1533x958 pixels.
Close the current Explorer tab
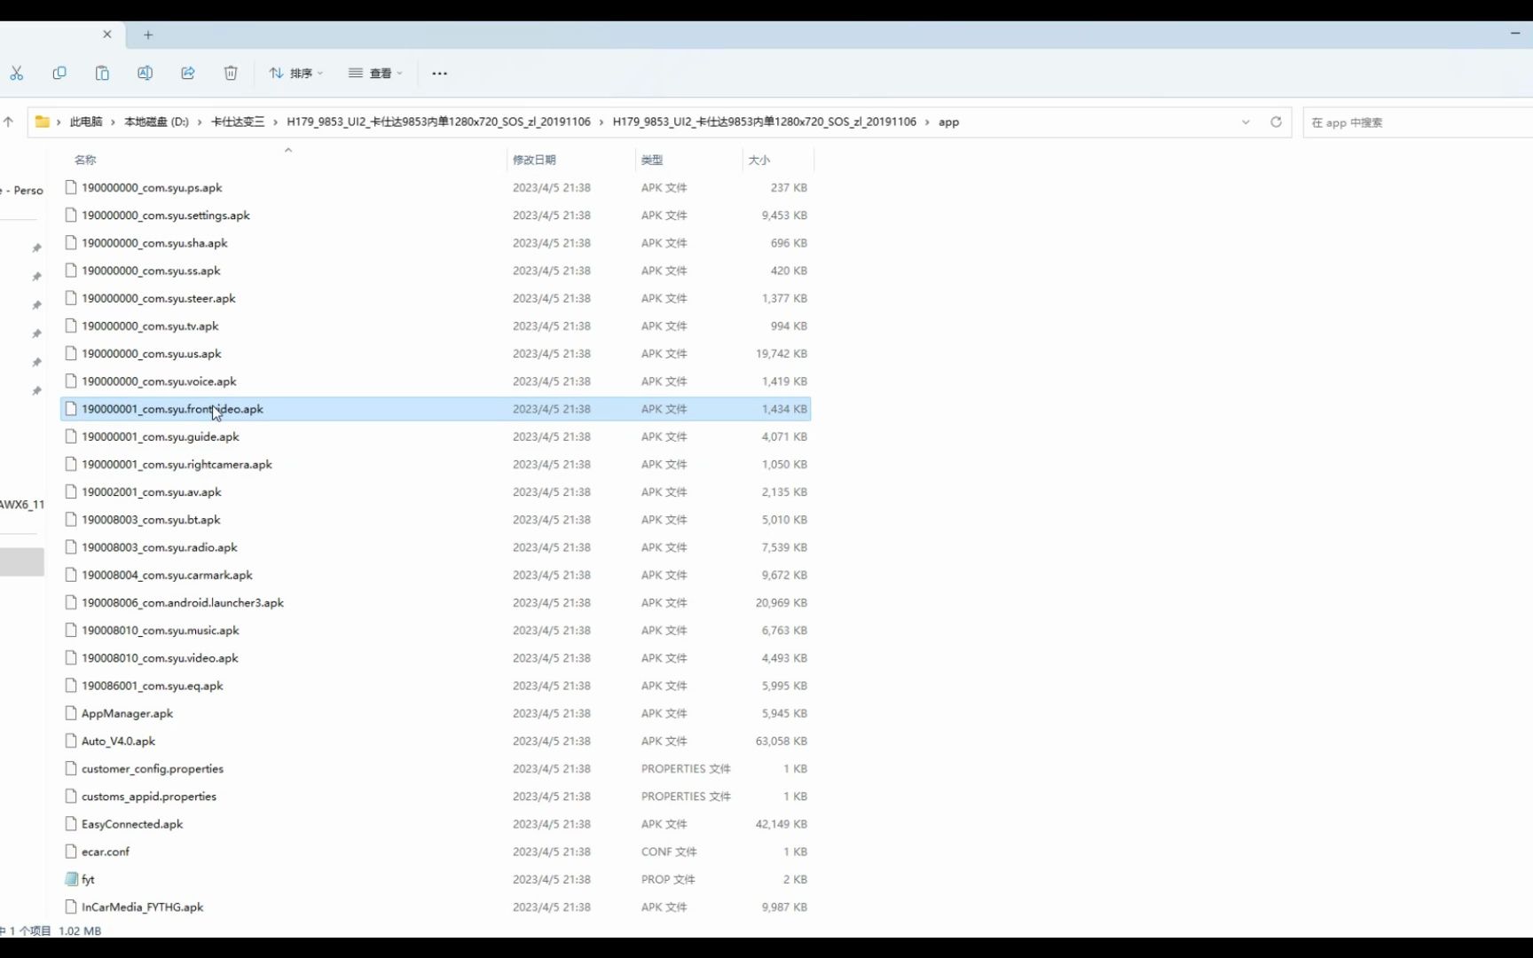pos(107,34)
